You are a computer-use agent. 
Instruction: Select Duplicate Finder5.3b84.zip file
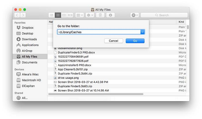tap(75, 73)
